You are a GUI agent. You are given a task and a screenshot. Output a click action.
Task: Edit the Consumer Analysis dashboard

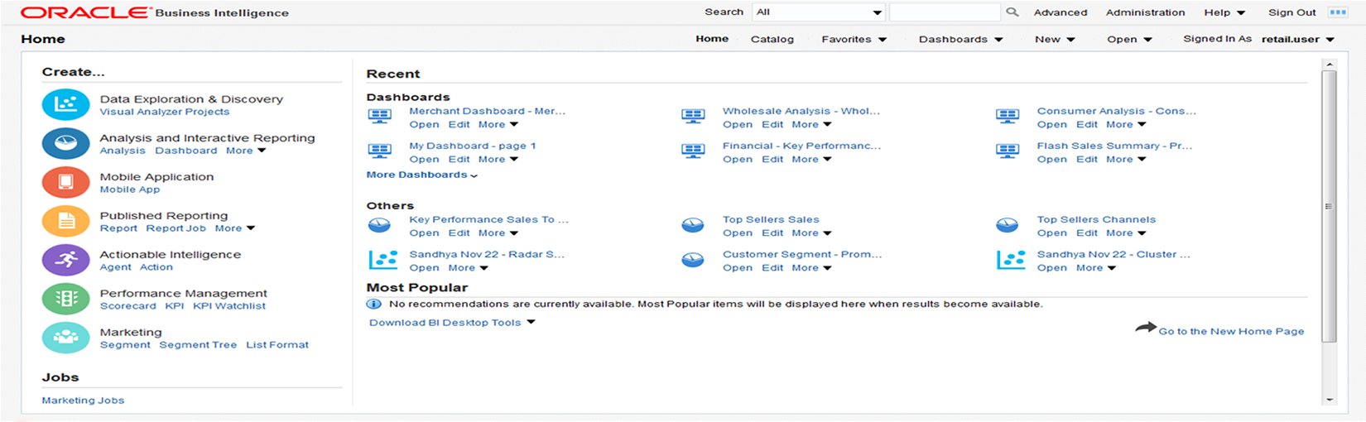(x=1087, y=124)
